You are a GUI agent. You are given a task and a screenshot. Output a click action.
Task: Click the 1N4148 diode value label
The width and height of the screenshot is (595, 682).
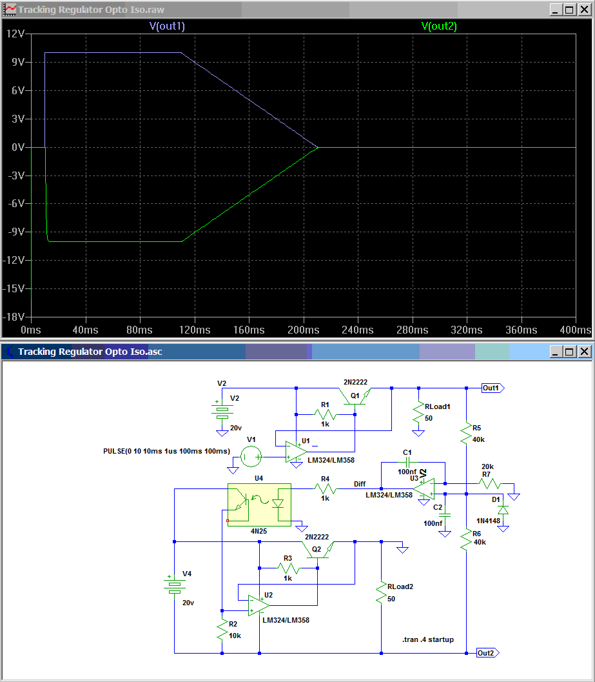point(488,521)
